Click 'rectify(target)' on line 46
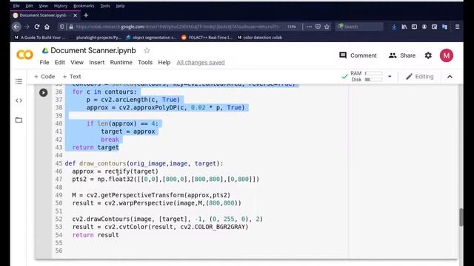This screenshot has width=474, height=266. coord(132,171)
